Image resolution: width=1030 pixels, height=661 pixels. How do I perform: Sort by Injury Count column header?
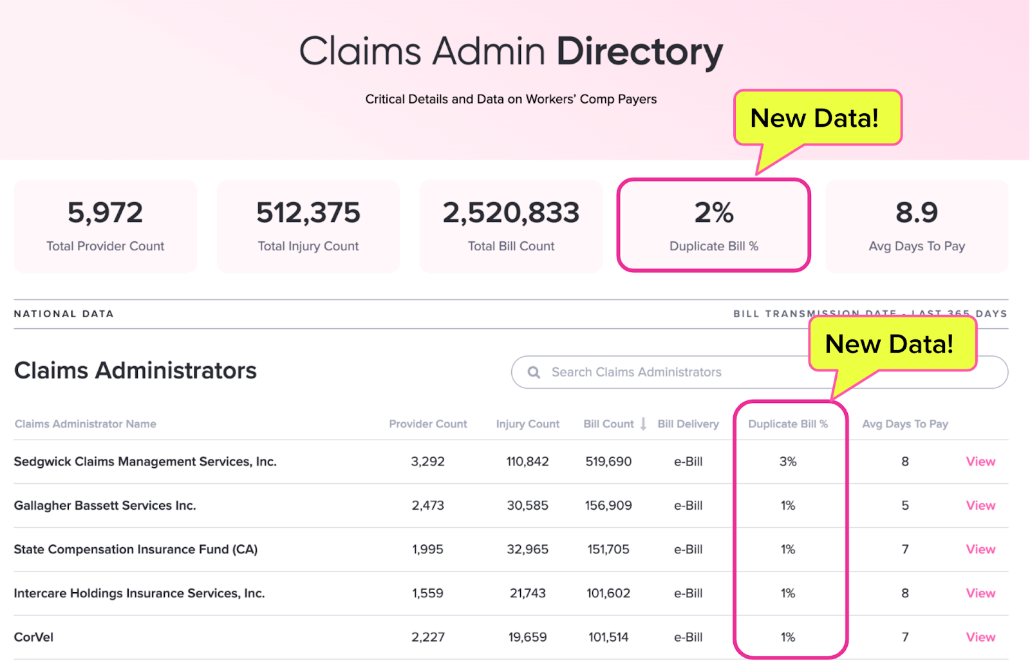point(527,424)
